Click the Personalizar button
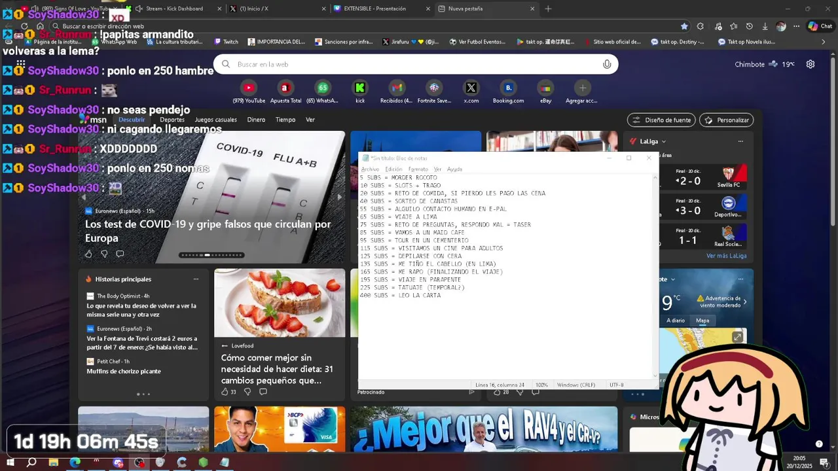Screen dimensions: 838x471 [727, 120]
